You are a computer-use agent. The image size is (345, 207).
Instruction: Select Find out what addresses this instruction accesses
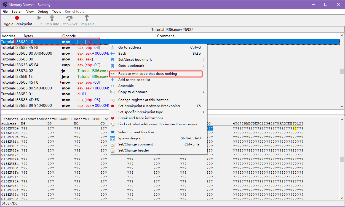click(x=157, y=124)
